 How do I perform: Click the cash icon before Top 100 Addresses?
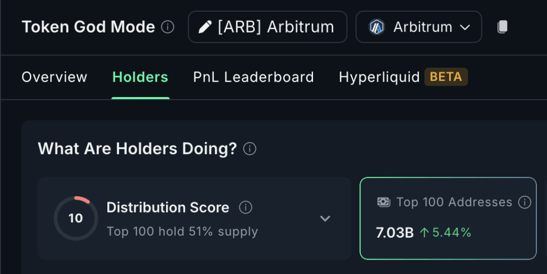click(384, 202)
